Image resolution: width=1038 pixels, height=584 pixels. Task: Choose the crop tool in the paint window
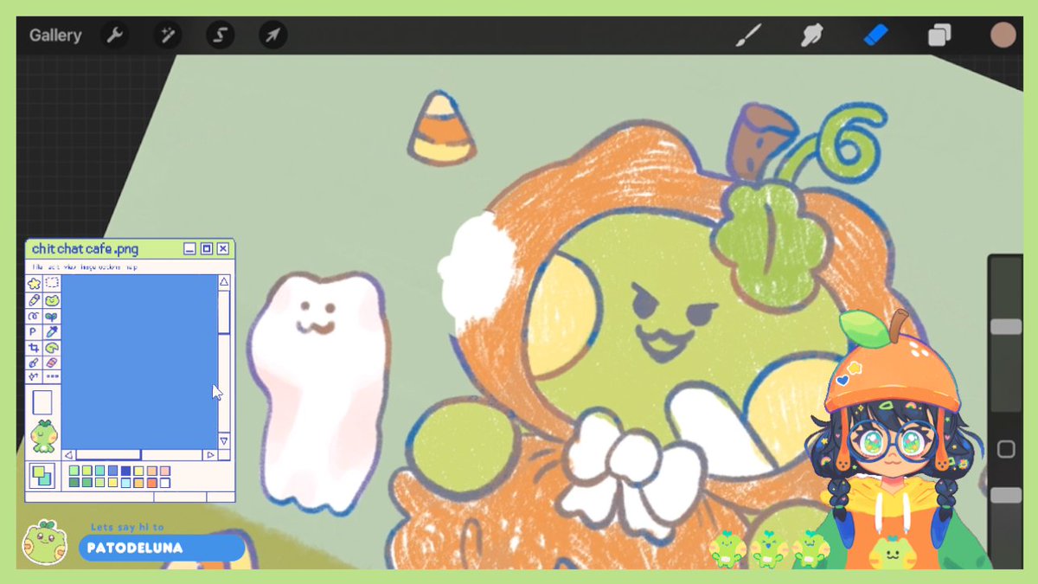pos(35,347)
